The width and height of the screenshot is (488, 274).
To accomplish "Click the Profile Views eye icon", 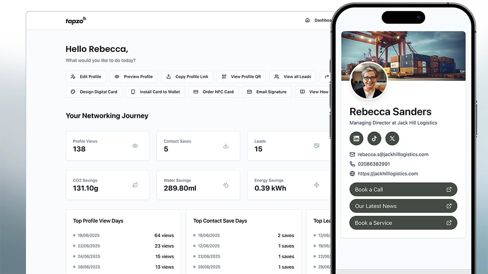I will point(135,146).
